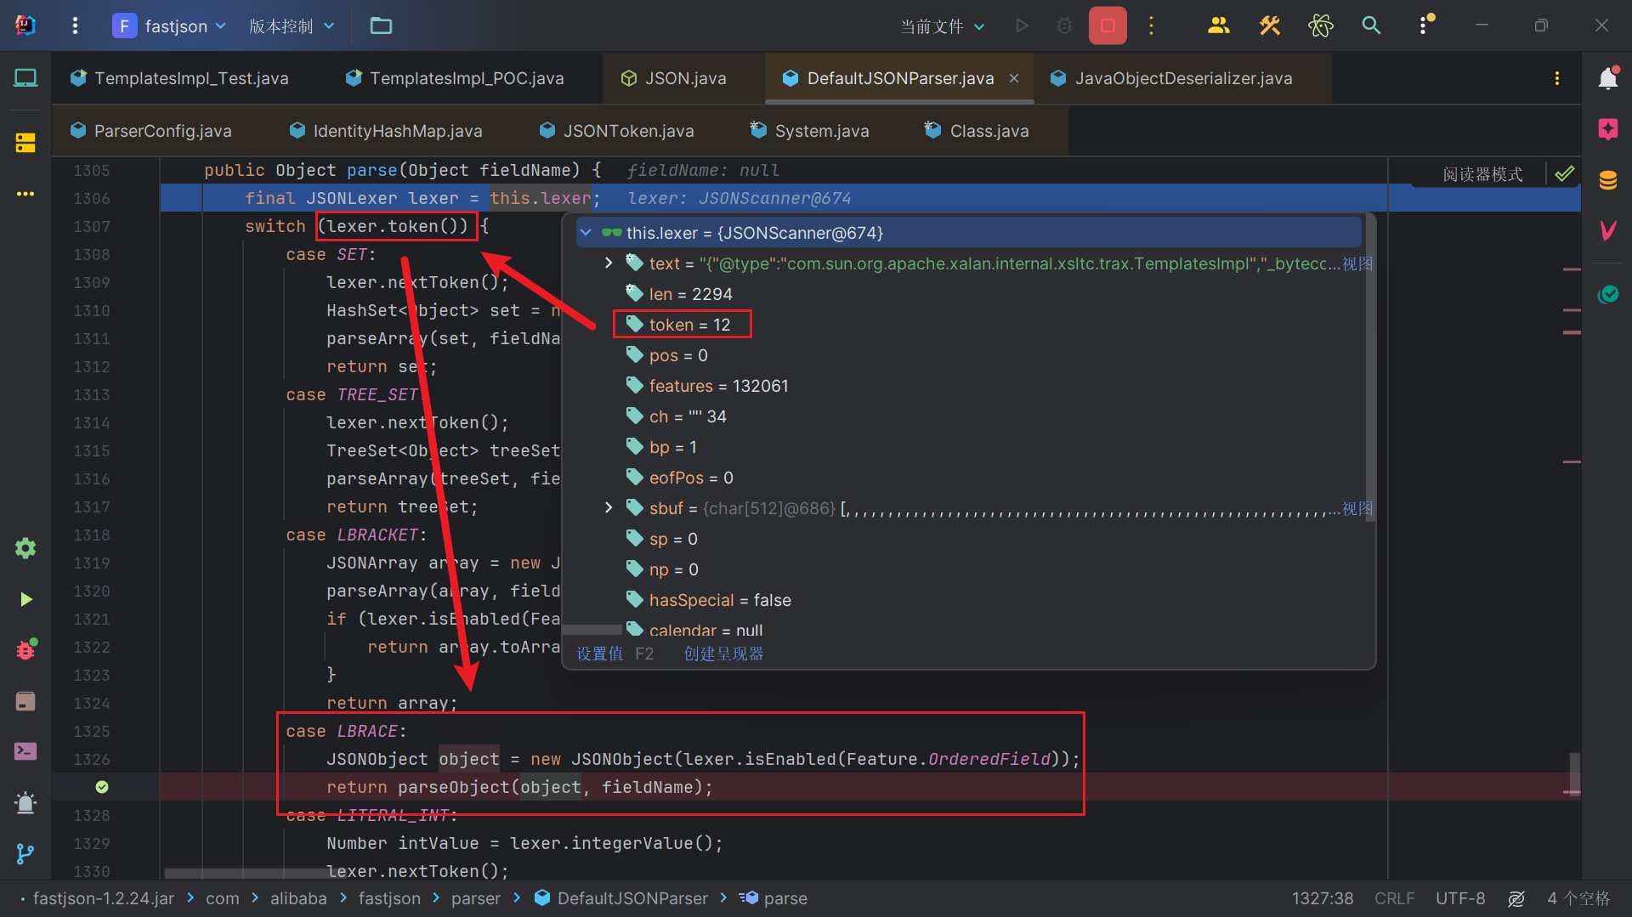Open the pink AI assistant tool window

click(1608, 129)
